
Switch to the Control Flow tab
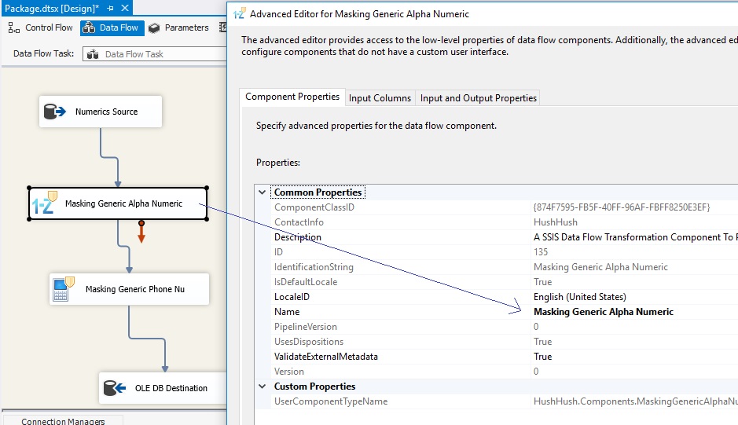point(41,27)
